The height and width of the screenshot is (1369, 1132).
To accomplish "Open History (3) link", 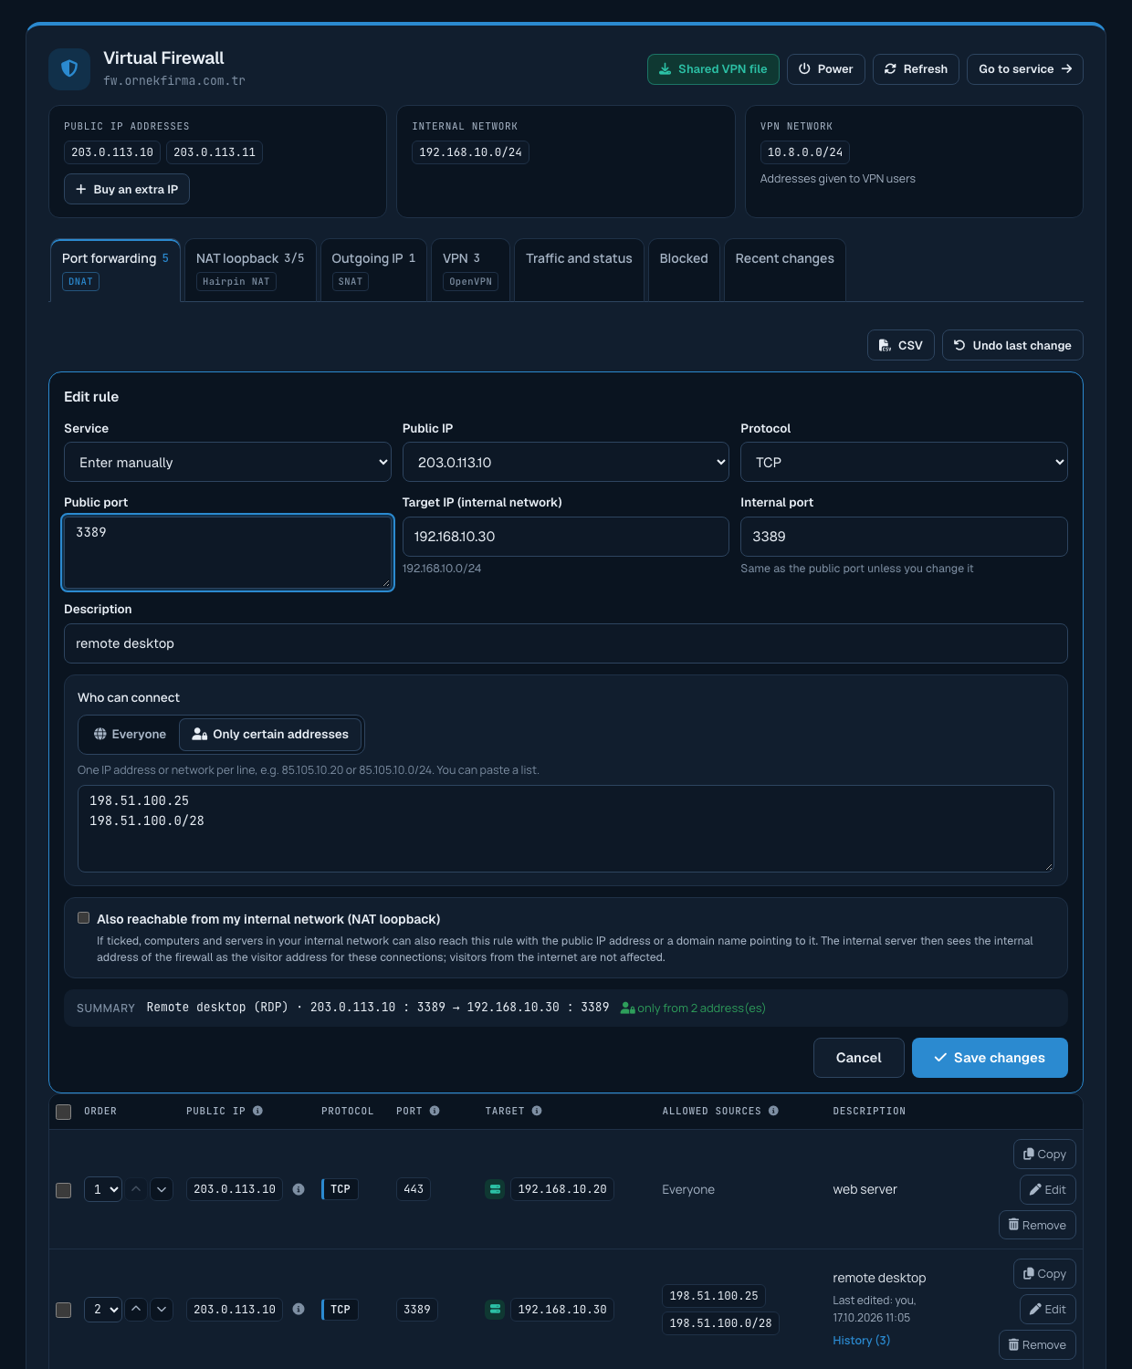I will pos(861,1340).
